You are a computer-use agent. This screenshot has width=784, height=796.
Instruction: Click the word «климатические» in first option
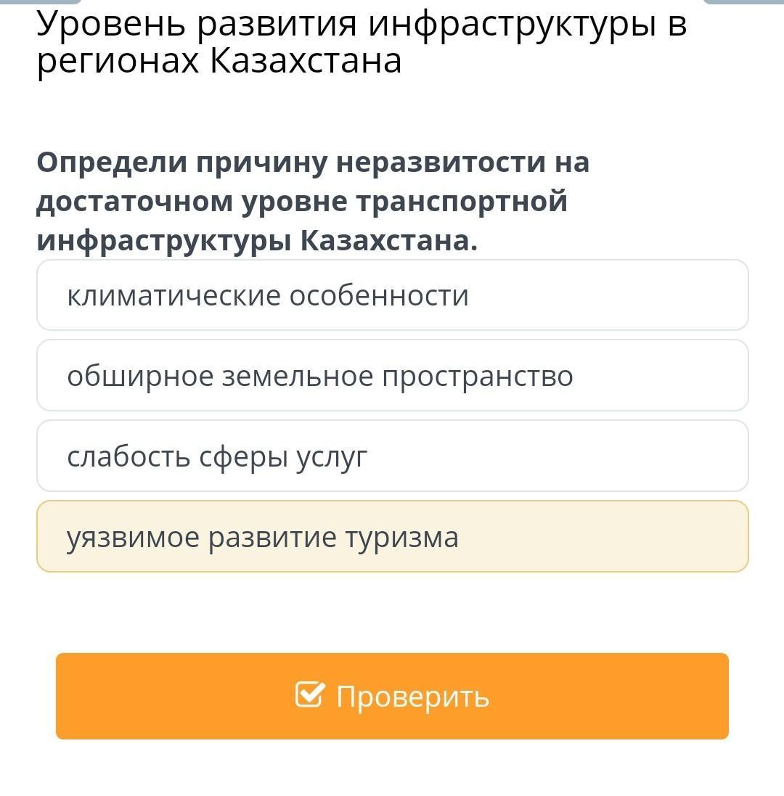[173, 295]
